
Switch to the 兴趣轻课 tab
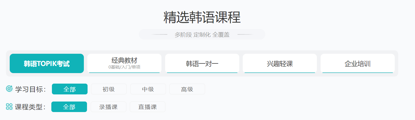[280, 63]
